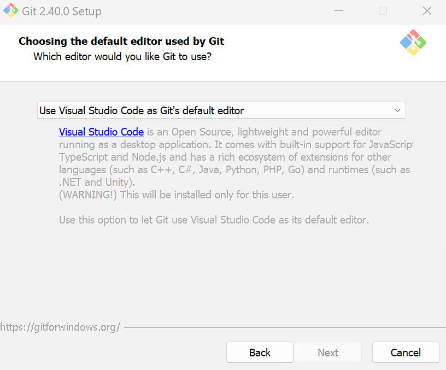Viewport: 446px width, 370px height.
Task: Cancel the Git installation
Action: coord(405,353)
